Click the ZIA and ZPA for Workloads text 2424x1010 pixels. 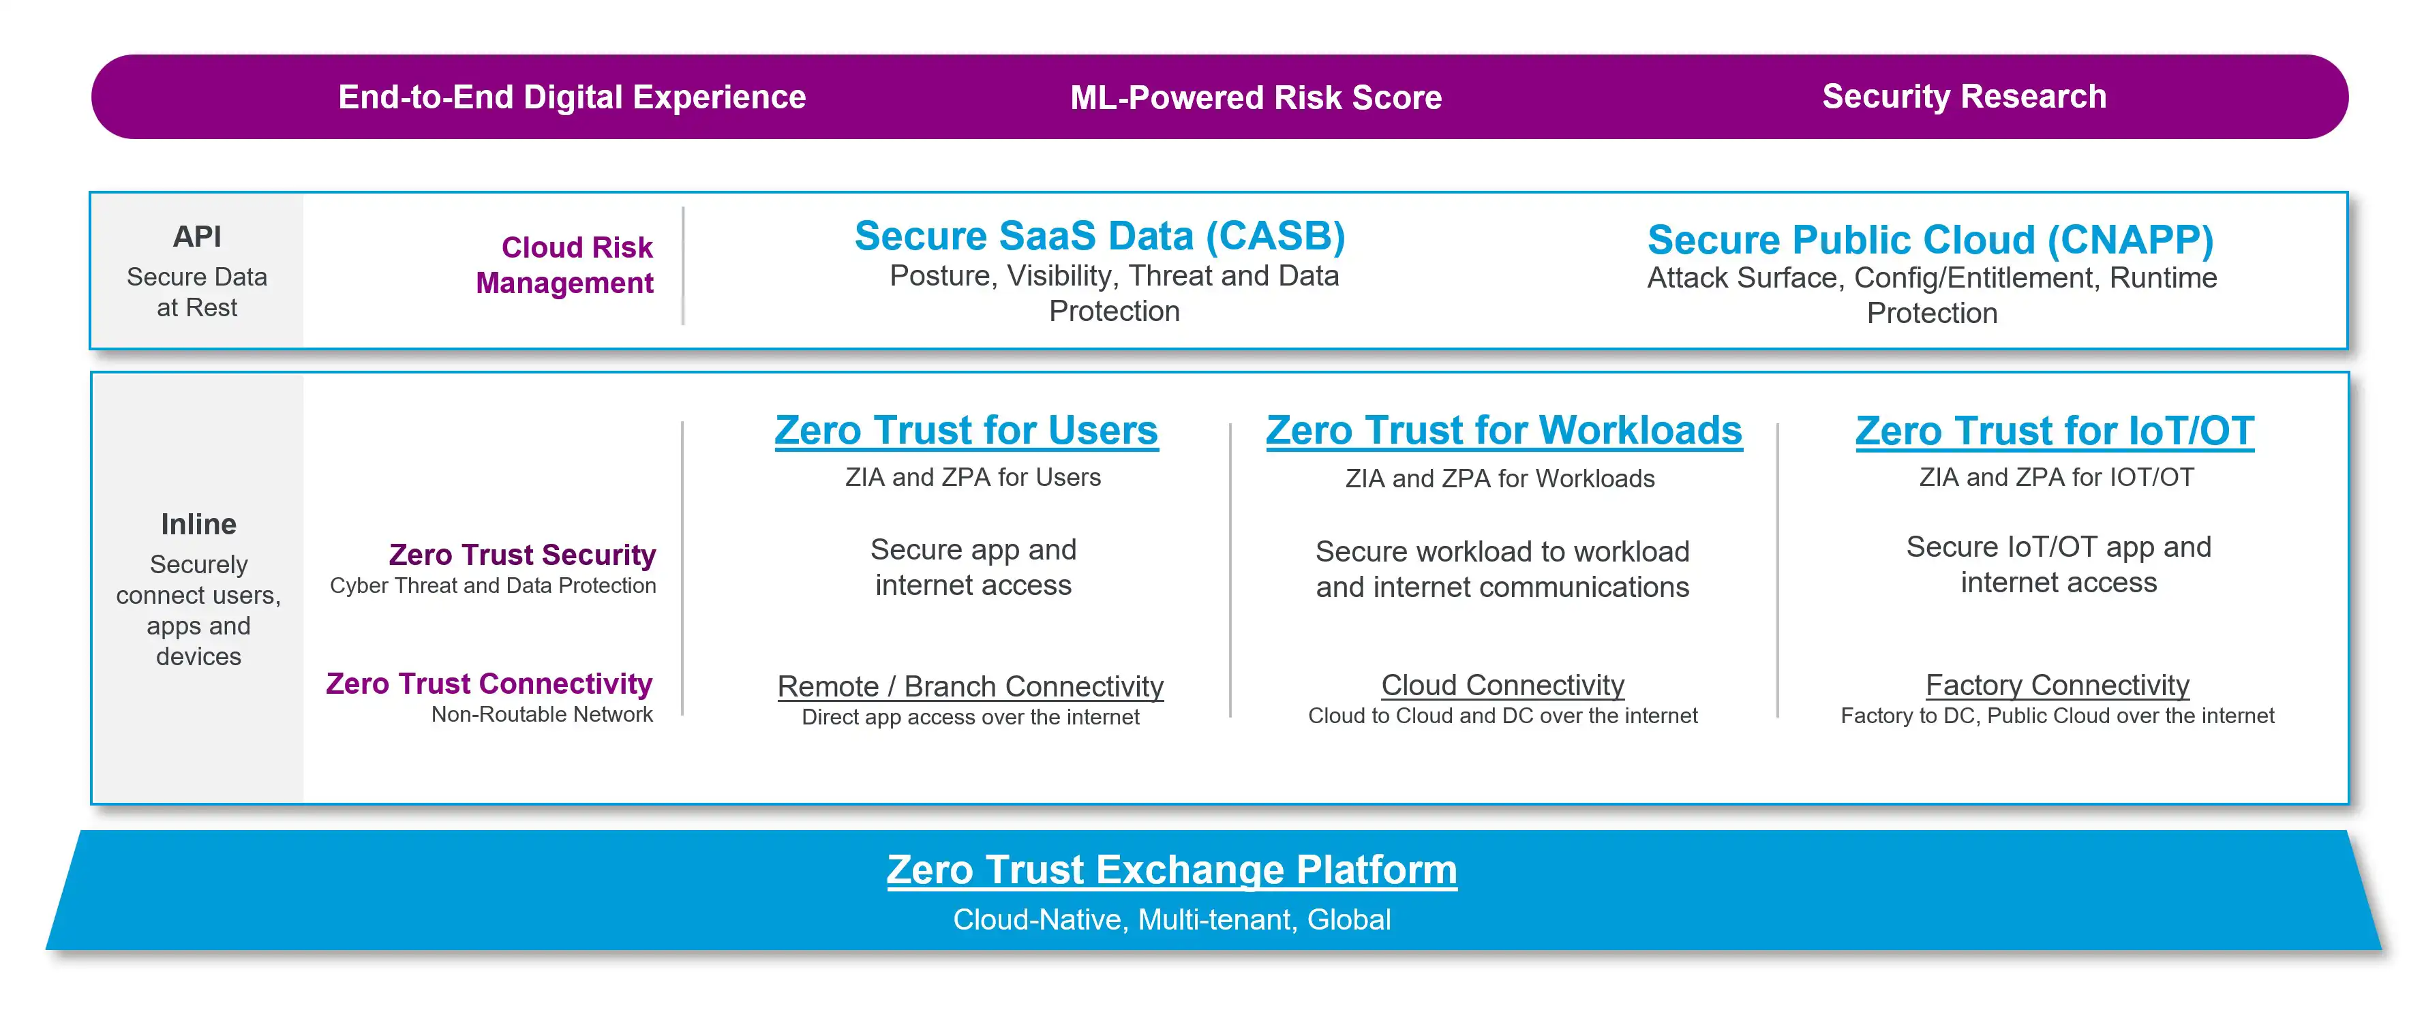1500,478
